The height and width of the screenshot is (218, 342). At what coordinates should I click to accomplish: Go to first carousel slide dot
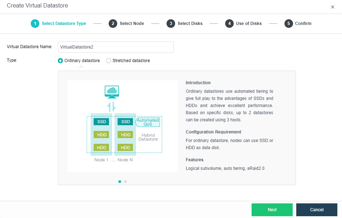[120, 182]
